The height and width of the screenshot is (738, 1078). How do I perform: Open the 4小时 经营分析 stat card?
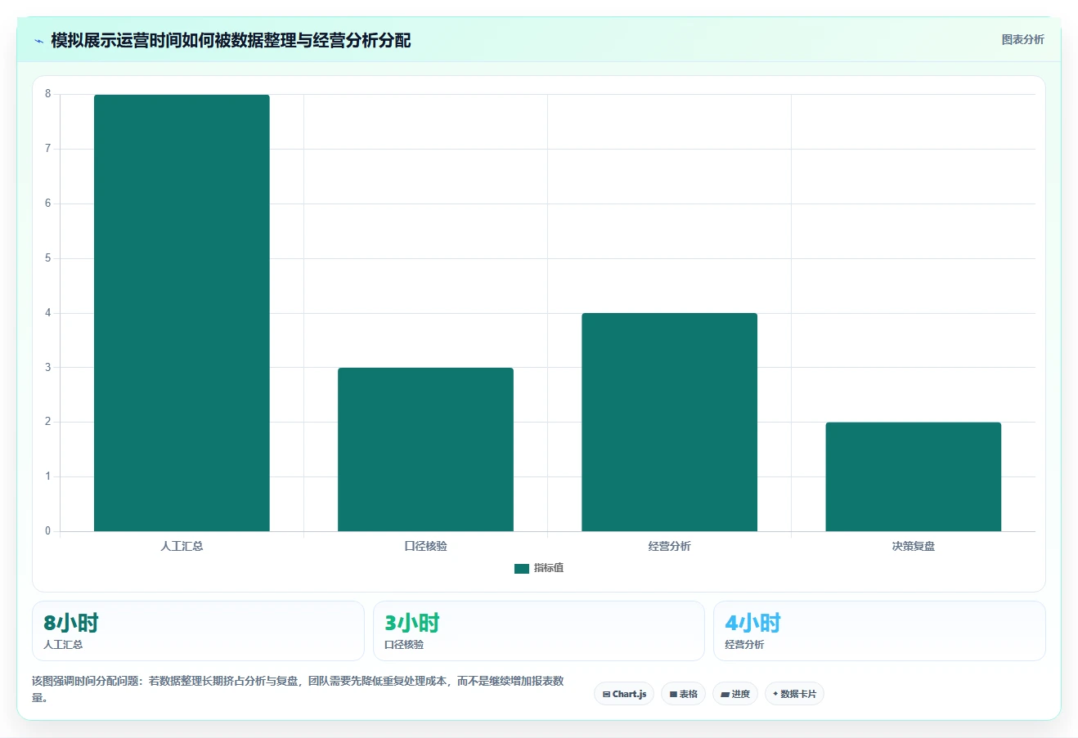pos(879,631)
